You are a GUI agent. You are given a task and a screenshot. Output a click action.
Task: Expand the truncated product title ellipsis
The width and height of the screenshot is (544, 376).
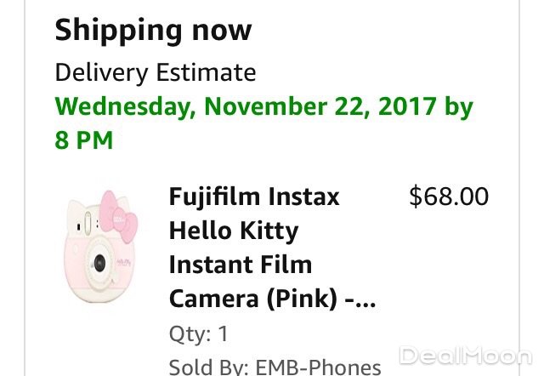362,299
